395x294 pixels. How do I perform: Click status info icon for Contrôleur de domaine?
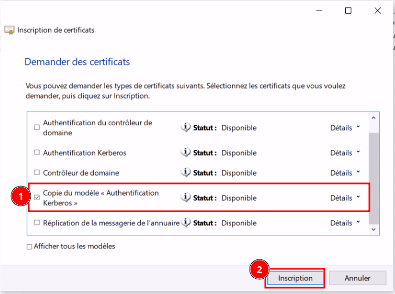coord(185,172)
